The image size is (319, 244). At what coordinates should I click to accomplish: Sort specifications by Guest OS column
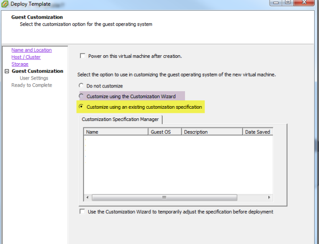[x=165, y=132]
